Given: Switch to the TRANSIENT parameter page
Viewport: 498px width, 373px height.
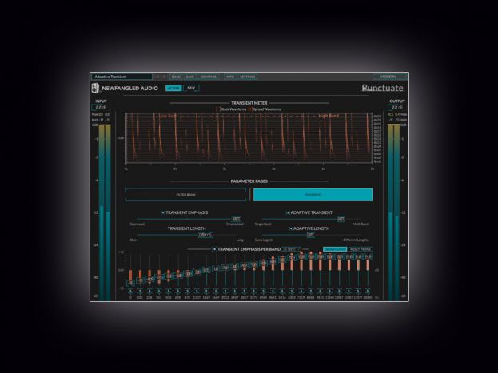Looking at the screenshot, I should pyautogui.click(x=313, y=195).
